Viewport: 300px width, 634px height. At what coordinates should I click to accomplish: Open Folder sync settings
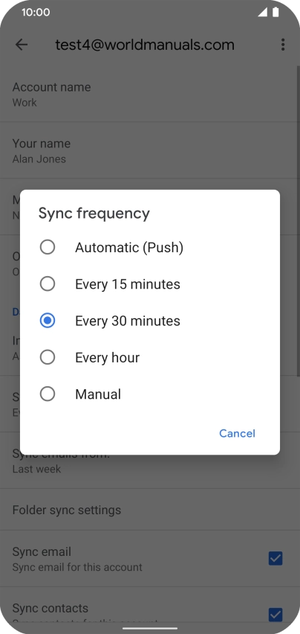[x=150, y=510]
